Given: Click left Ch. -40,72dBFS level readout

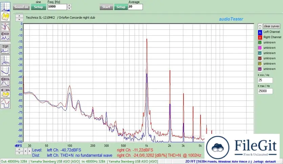Looking at the screenshot, I should (x=64, y=150).
